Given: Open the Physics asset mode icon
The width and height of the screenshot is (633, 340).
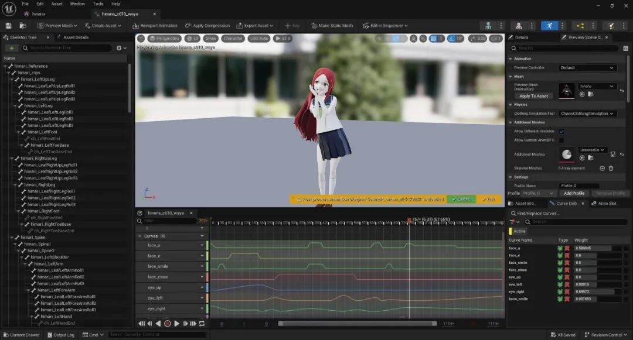Looking at the screenshot, I should (611, 26).
